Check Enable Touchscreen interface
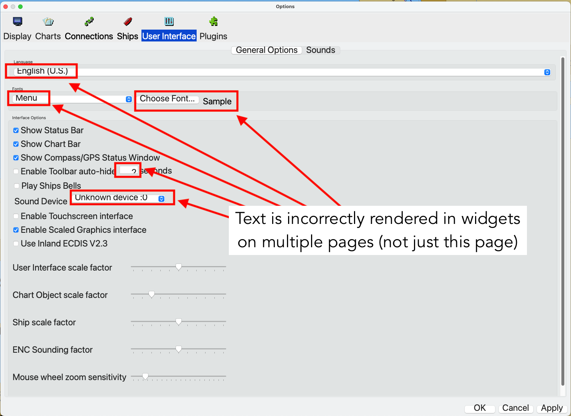Viewport: 571px width, 416px height. click(16, 216)
